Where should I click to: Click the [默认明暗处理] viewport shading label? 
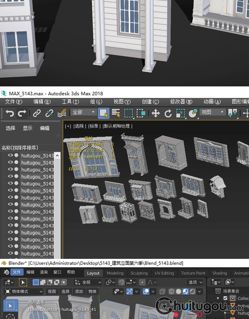point(118,126)
